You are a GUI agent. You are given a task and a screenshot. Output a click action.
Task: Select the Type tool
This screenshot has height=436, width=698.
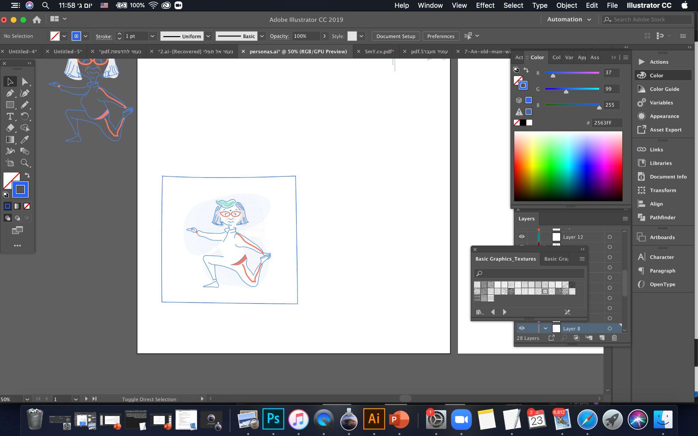(x=10, y=116)
